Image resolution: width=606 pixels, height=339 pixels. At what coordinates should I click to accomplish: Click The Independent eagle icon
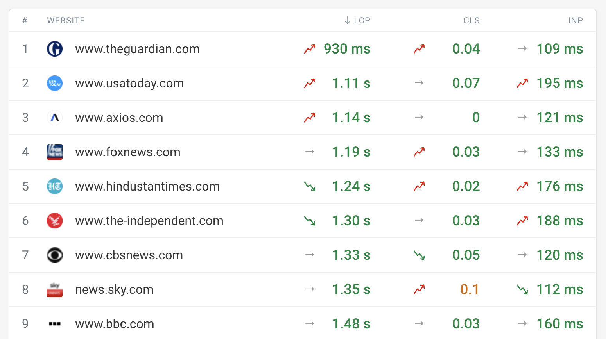pos(55,221)
